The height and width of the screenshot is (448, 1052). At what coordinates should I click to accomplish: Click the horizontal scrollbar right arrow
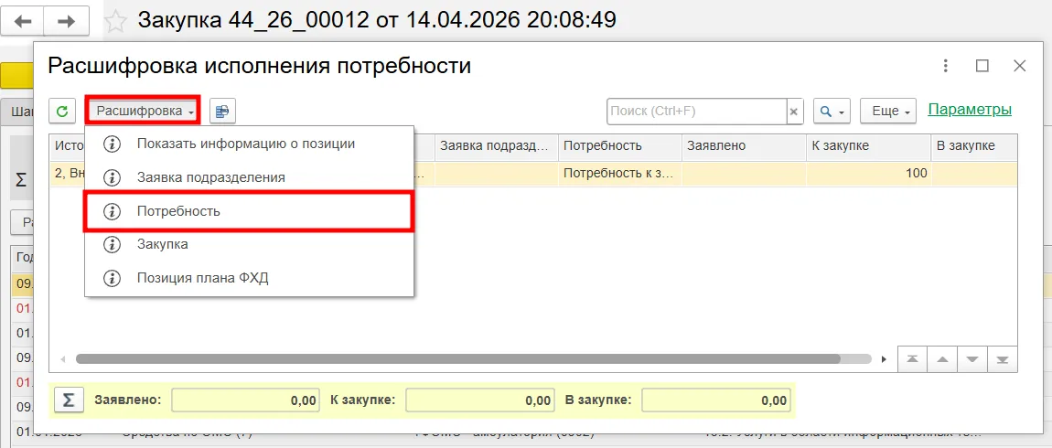pyautogui.click(x=885, y=358)
